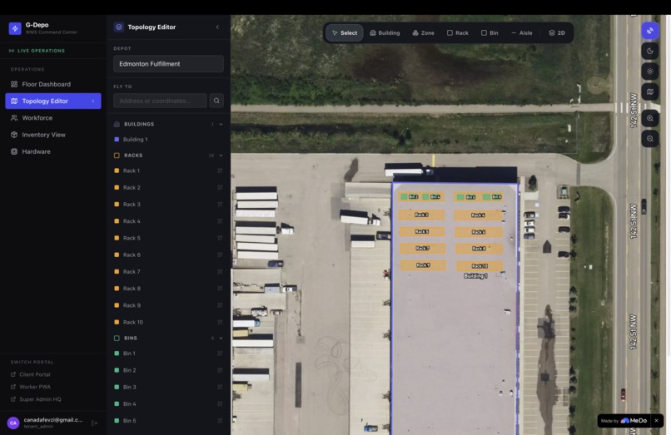Click the Fly To search icon

[x=216, y=101]
